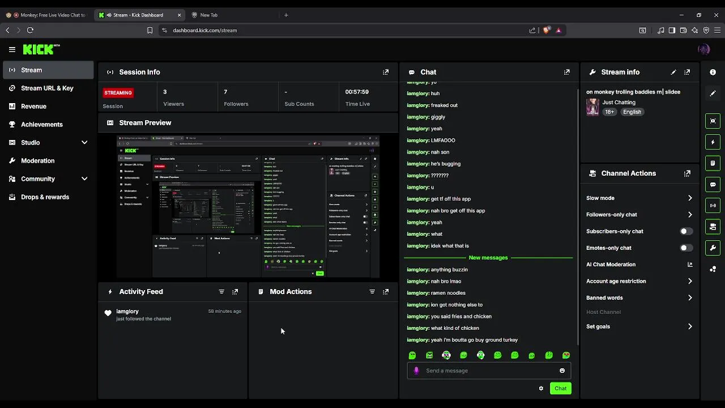Toggle the chat bubble widget in right sidebar
The height and width of the screenshot is (408, 725).
coord(713,184)
